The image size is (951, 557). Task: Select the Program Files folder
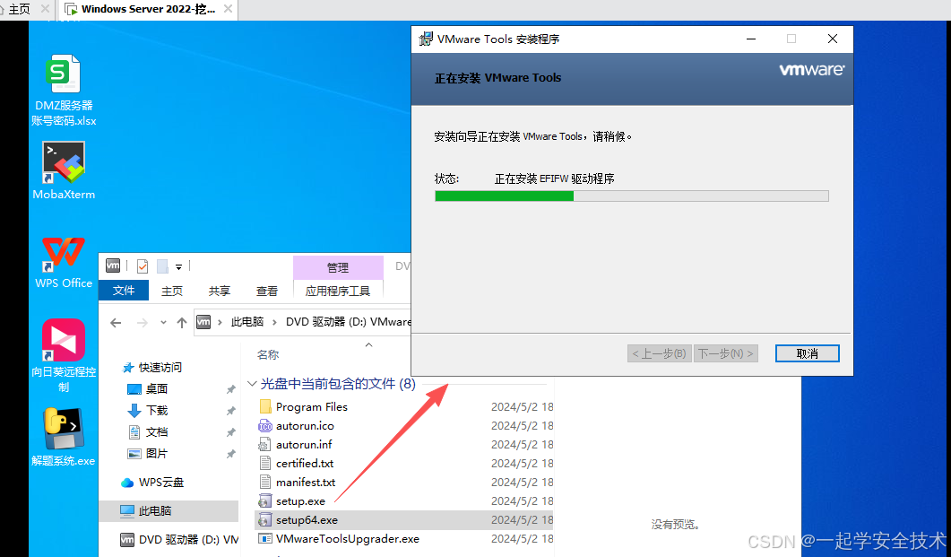(x=311, y=406)
